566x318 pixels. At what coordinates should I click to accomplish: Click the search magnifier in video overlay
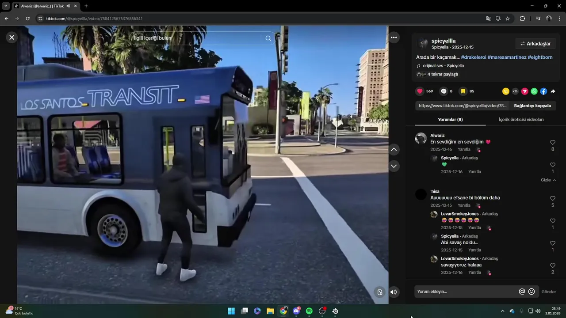[268, 38]
